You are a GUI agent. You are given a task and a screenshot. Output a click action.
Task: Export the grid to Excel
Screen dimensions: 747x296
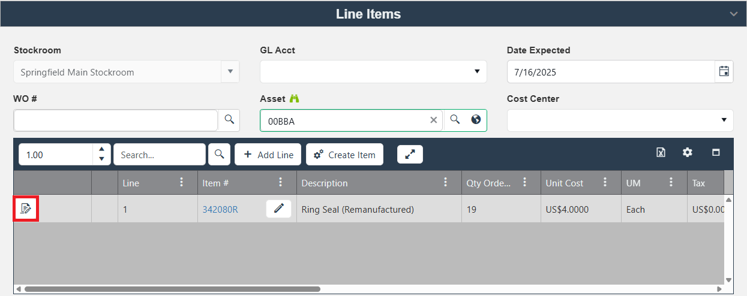tap(661, 153)
